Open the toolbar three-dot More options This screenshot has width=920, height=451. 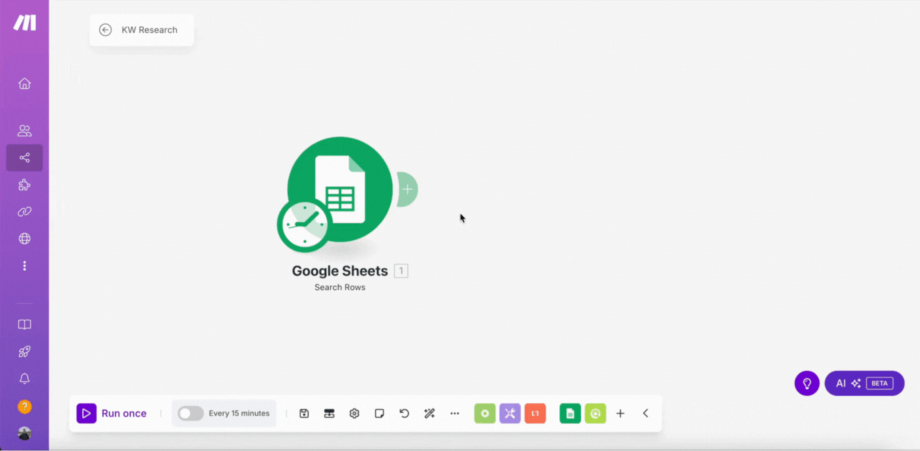455,413
